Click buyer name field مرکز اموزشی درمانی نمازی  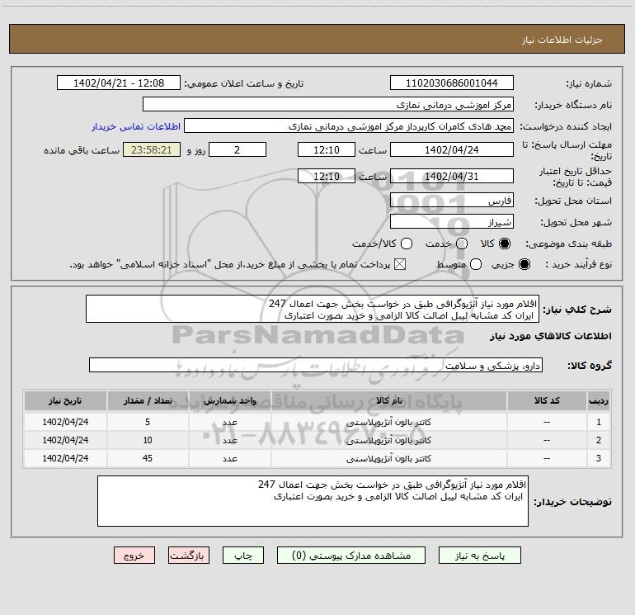pos(328,104)
